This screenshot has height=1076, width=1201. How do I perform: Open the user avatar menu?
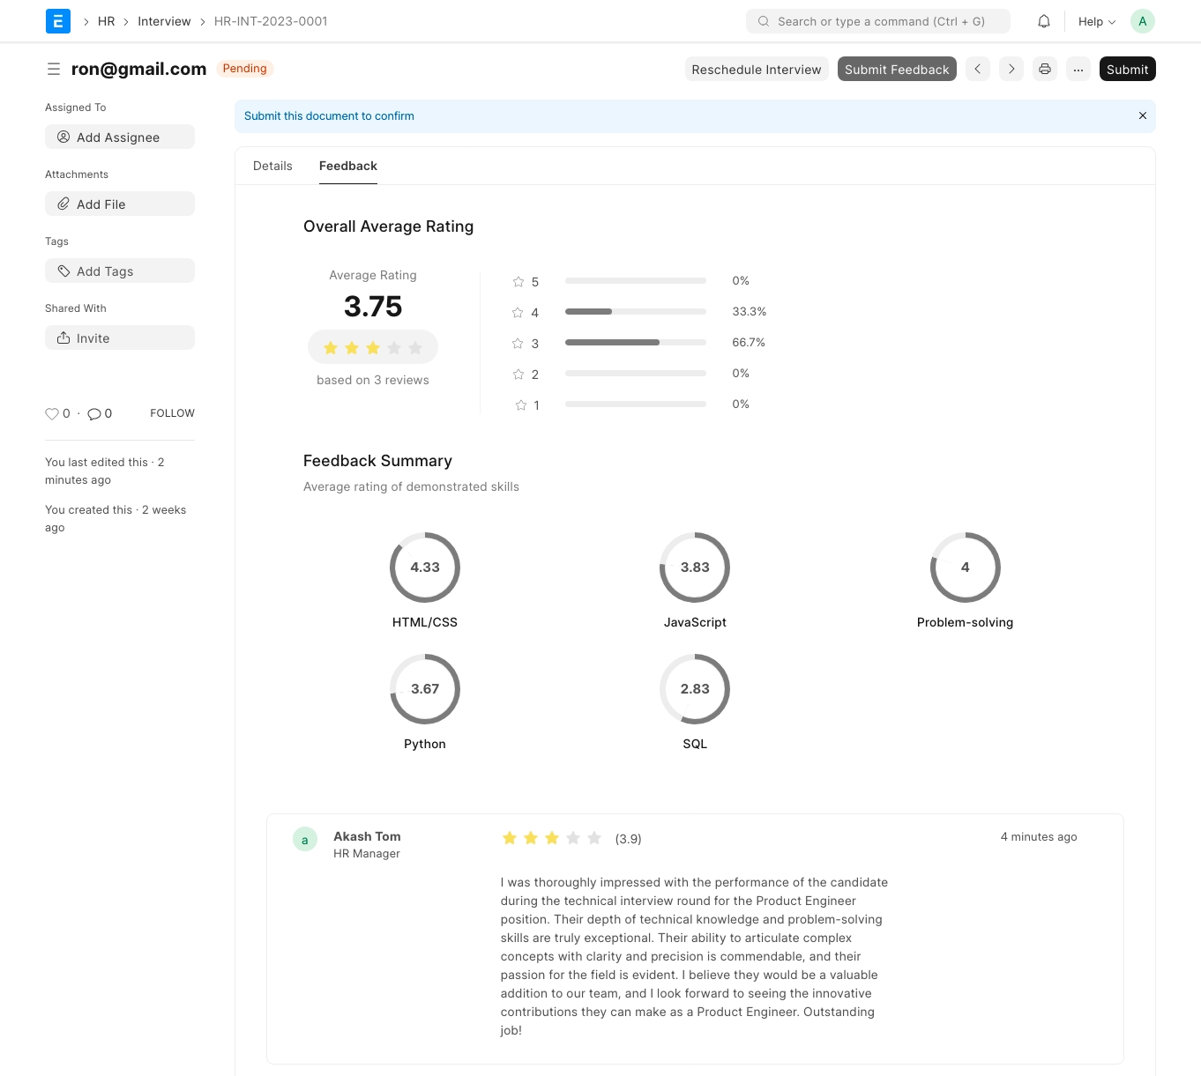click(x=1143, y=21)
